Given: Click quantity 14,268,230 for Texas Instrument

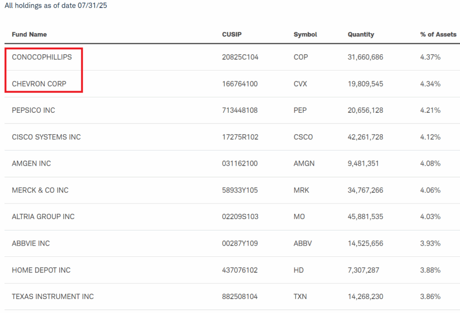Looking at the screenshot, I should pos(366,296).
